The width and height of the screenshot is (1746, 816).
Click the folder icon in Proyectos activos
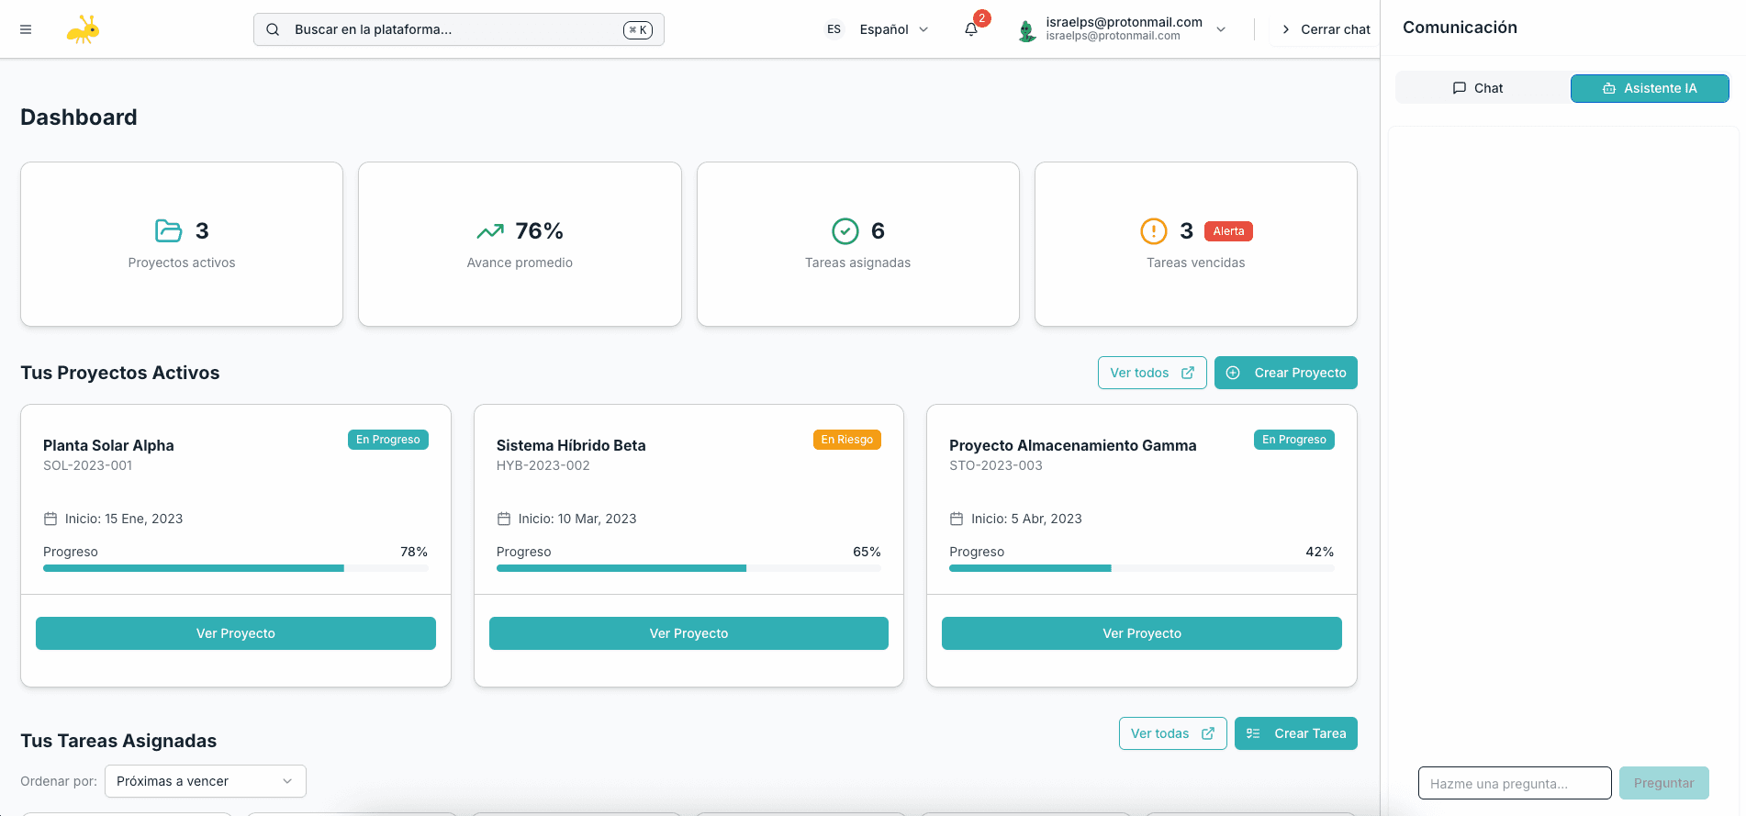coord(169,230)
